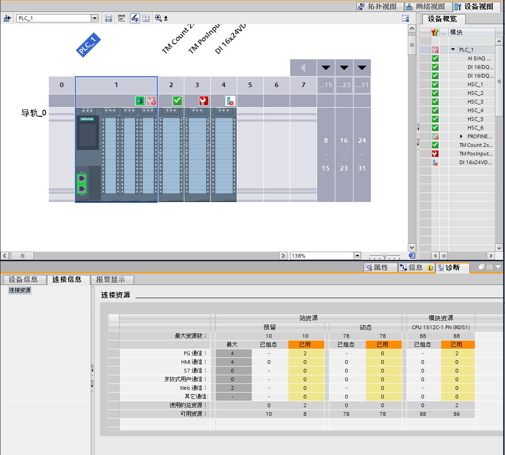Viewport: 505px width, 455px height.
Task: Click the zoom magnifier tool icon
Action: click(158, 18)
